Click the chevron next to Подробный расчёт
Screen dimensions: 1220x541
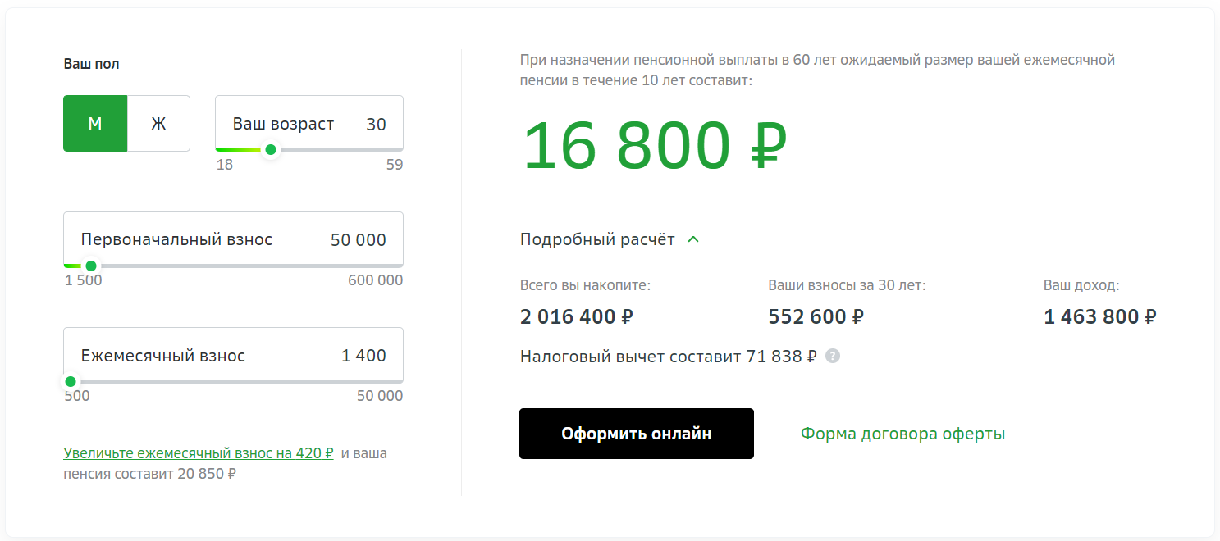coord(693,239)
